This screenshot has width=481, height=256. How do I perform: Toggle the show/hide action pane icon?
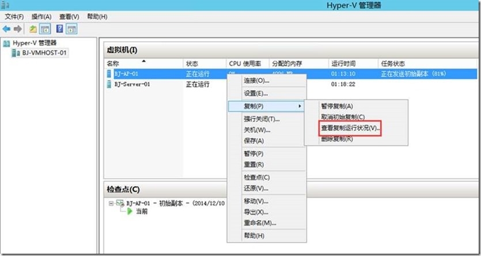[72, 29]
